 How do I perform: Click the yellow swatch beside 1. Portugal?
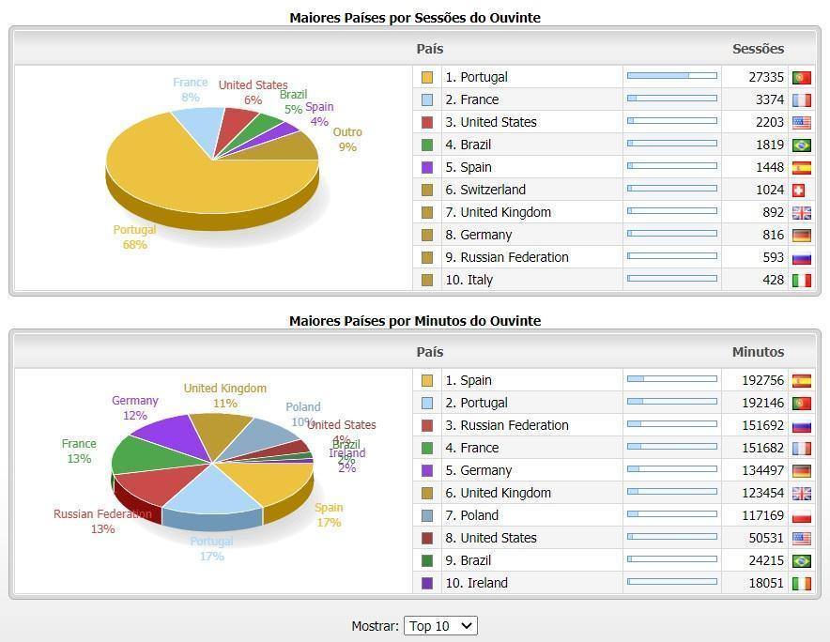point(427,77)
